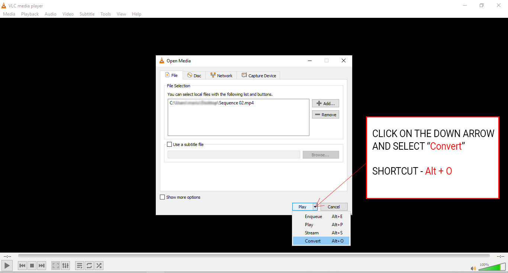Open the Help menu

click(136, 14)
